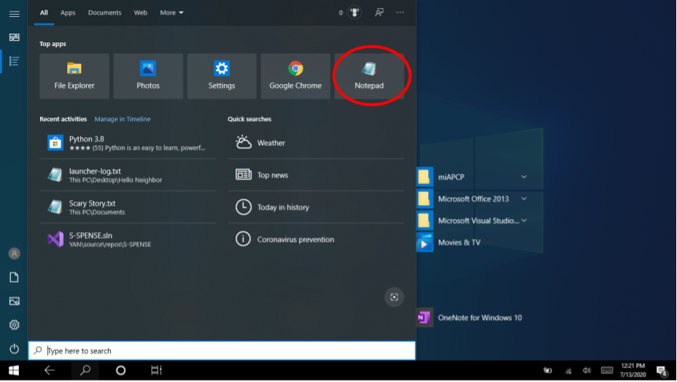
Task: Open the hamburger menu in the Start sidebar
Action: pyautogui.click(x=15, y=14)
